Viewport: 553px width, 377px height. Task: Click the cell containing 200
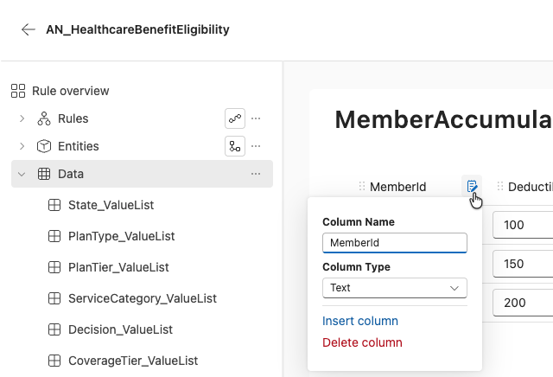523,303
